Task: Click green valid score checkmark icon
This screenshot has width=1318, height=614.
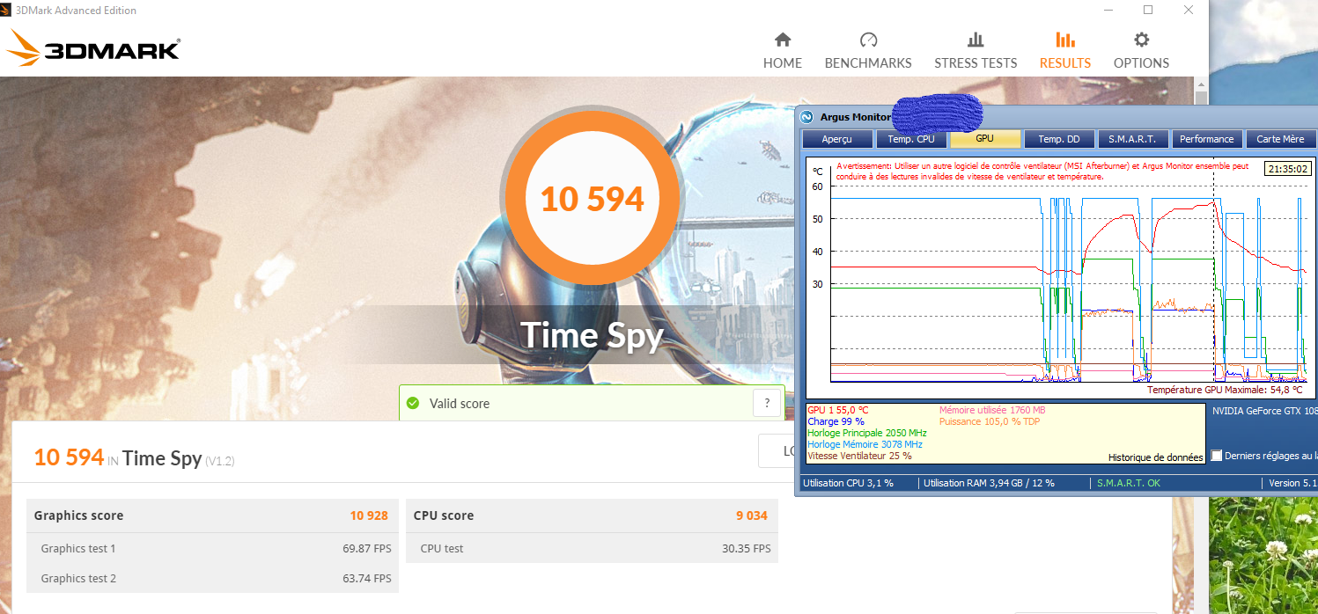Action: 413,404
